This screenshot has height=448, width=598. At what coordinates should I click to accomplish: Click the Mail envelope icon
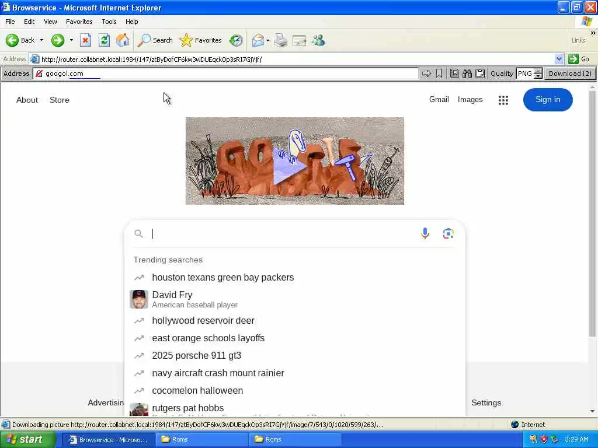pos(258,40)
